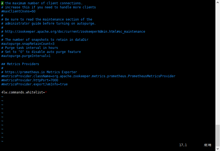Click the https://prometheus.io link text
The height and width of the screenshot is (151, 220).
25,72
